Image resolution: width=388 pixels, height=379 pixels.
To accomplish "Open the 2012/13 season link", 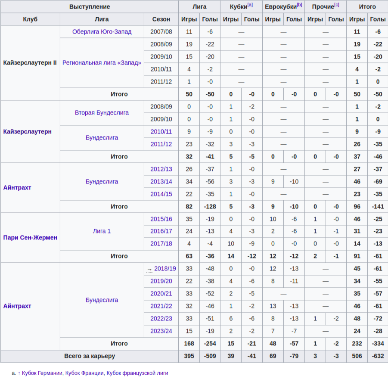I will tap(161, 169).
